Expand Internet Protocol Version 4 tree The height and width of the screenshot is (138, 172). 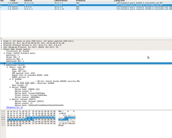point(1,45)
